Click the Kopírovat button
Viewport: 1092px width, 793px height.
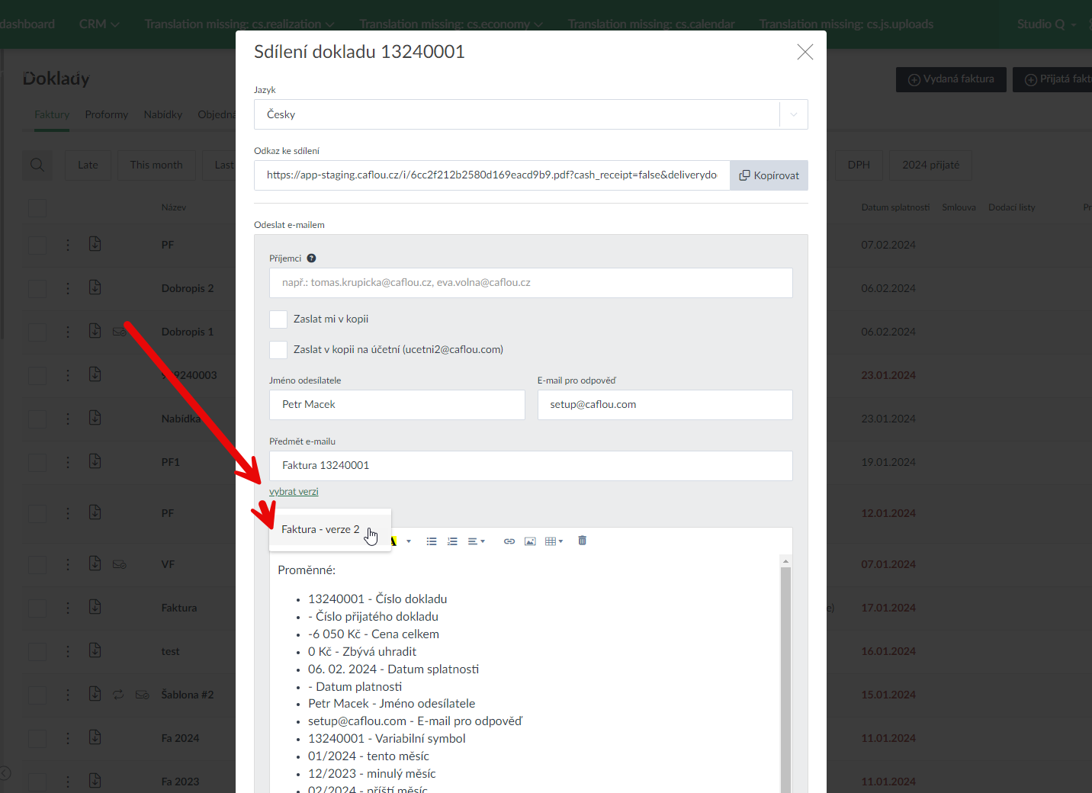[x=769, y=175]
